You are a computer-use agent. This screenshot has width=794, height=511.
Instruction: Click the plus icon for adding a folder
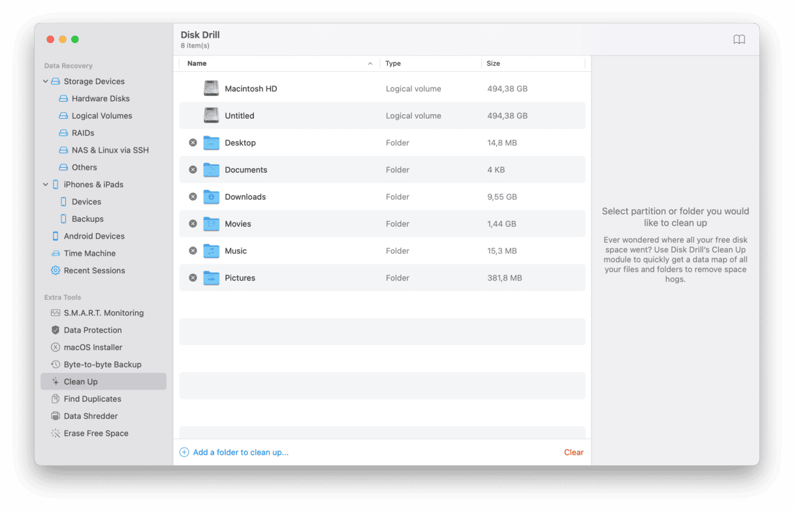tap(184, 452)
